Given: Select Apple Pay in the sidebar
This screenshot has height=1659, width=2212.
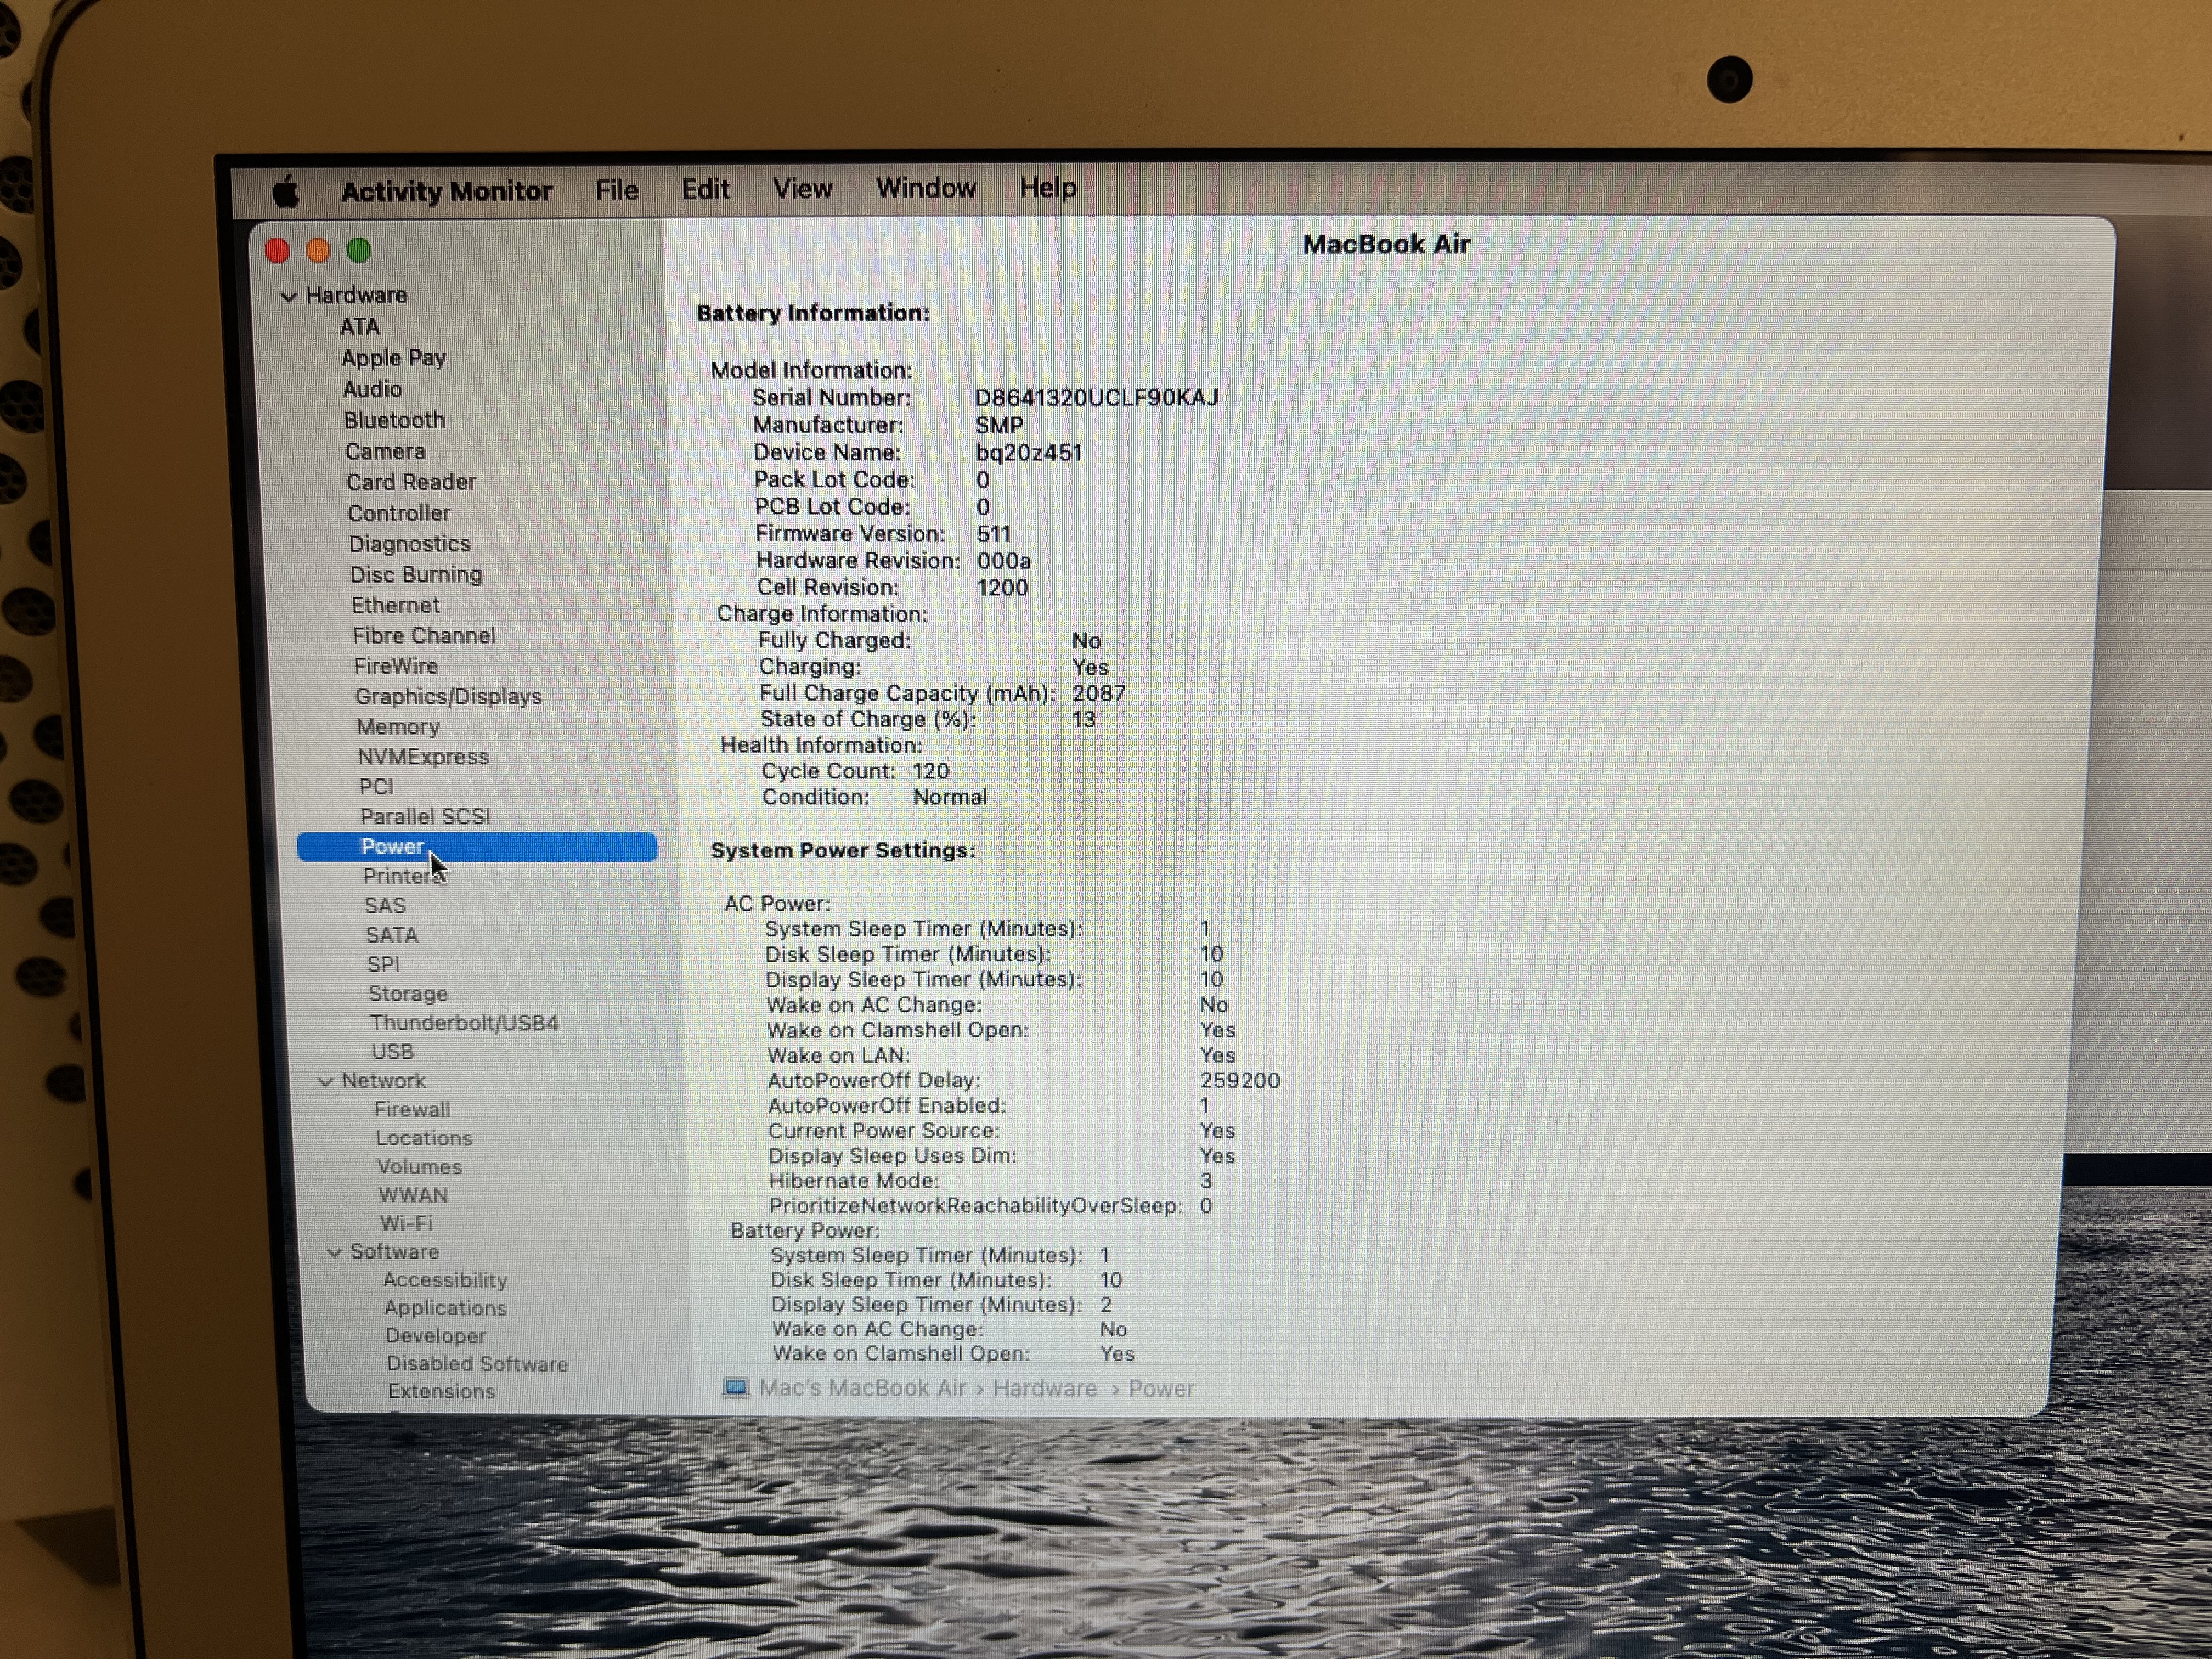Looking at the screenshot, I should pyautogui.click(x=393, y=358).
